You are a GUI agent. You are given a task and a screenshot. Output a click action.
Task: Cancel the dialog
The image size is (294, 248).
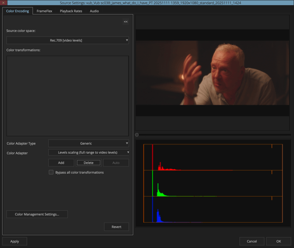[x=252, y=241]
